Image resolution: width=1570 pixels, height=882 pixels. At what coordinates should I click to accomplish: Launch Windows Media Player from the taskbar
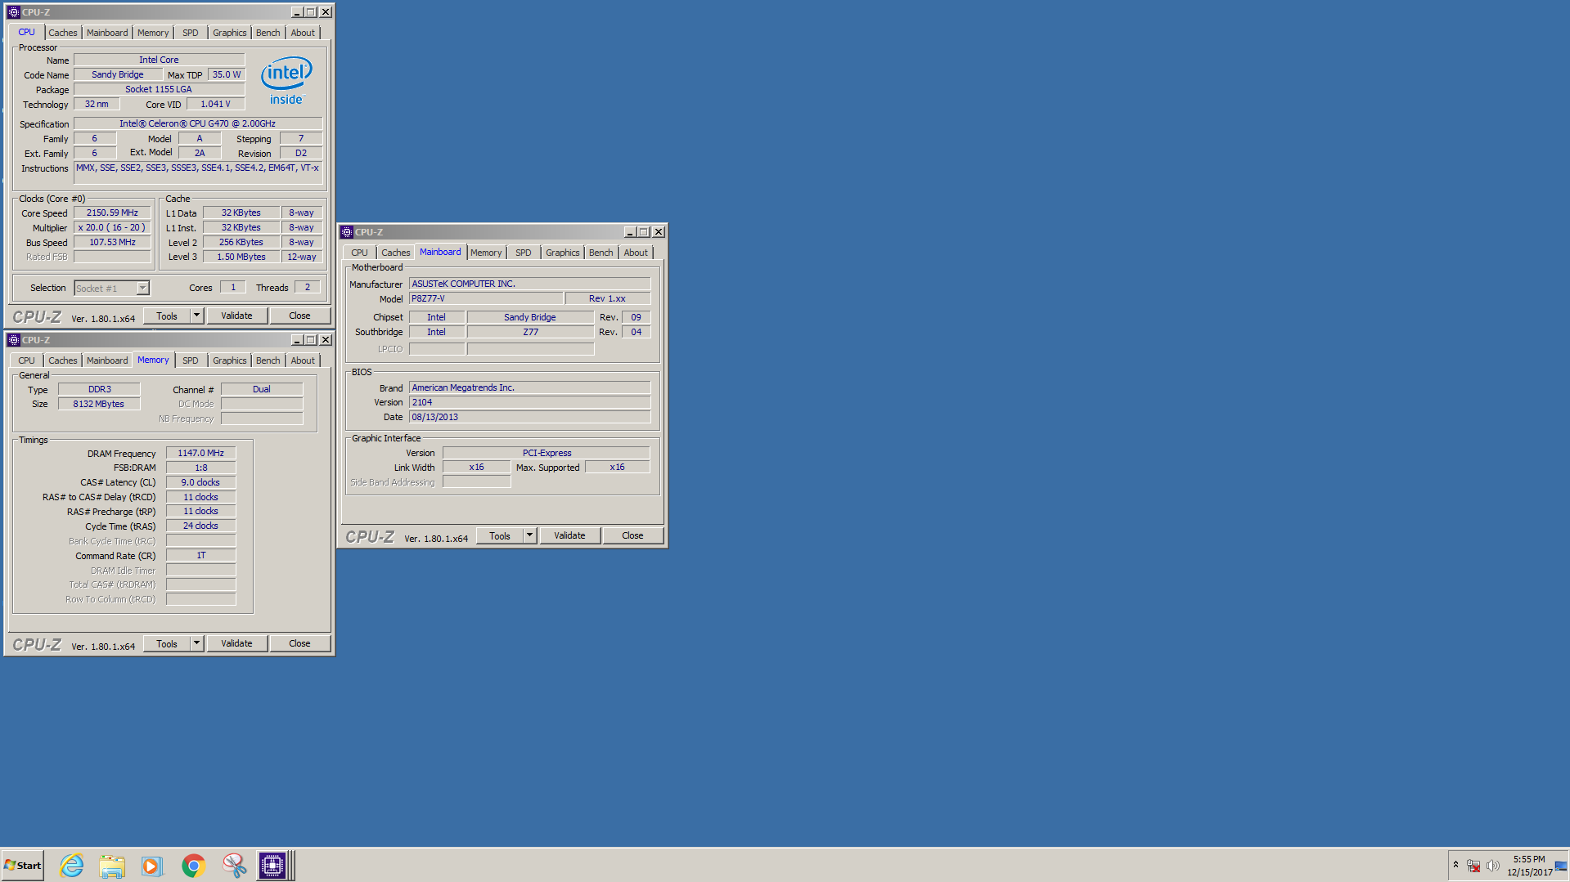pyautogui.click(x=152, y=865)
